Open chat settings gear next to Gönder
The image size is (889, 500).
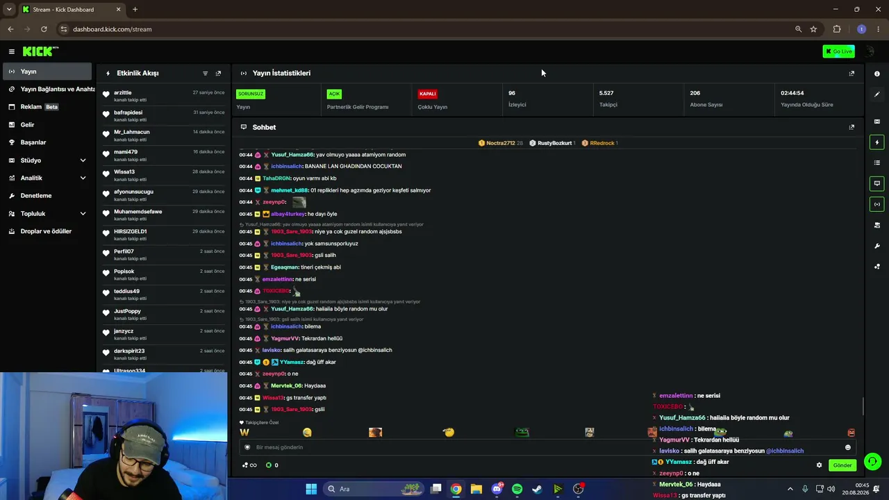[x=819, y=465]
